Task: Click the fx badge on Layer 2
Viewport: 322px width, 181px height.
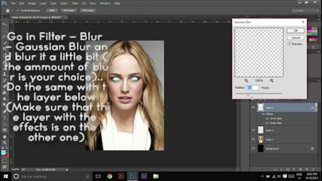Action: click(312, 108)
